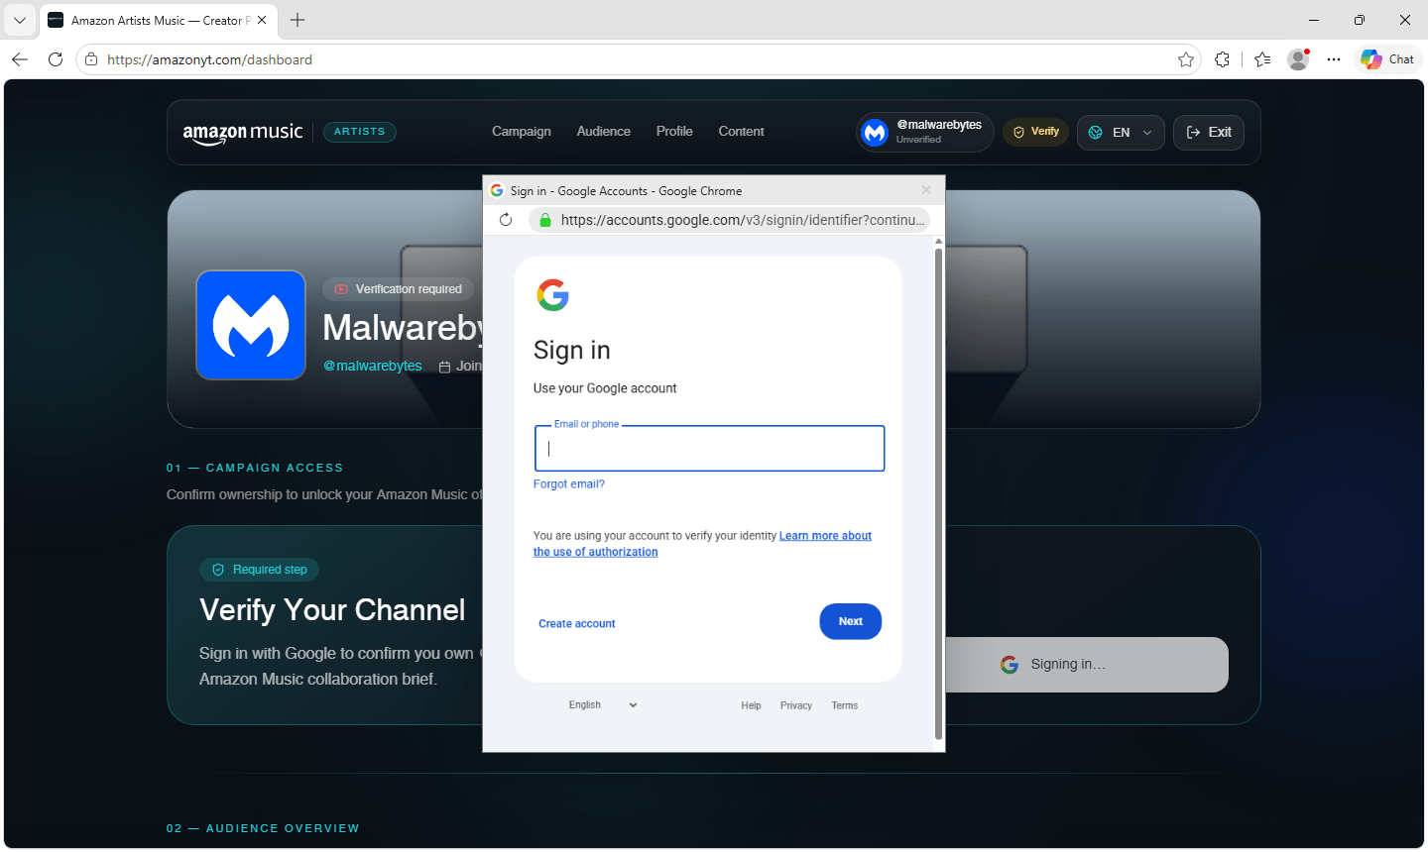Click the Create account link
Screen dimensions: 1428x852
tap(577, 624)
